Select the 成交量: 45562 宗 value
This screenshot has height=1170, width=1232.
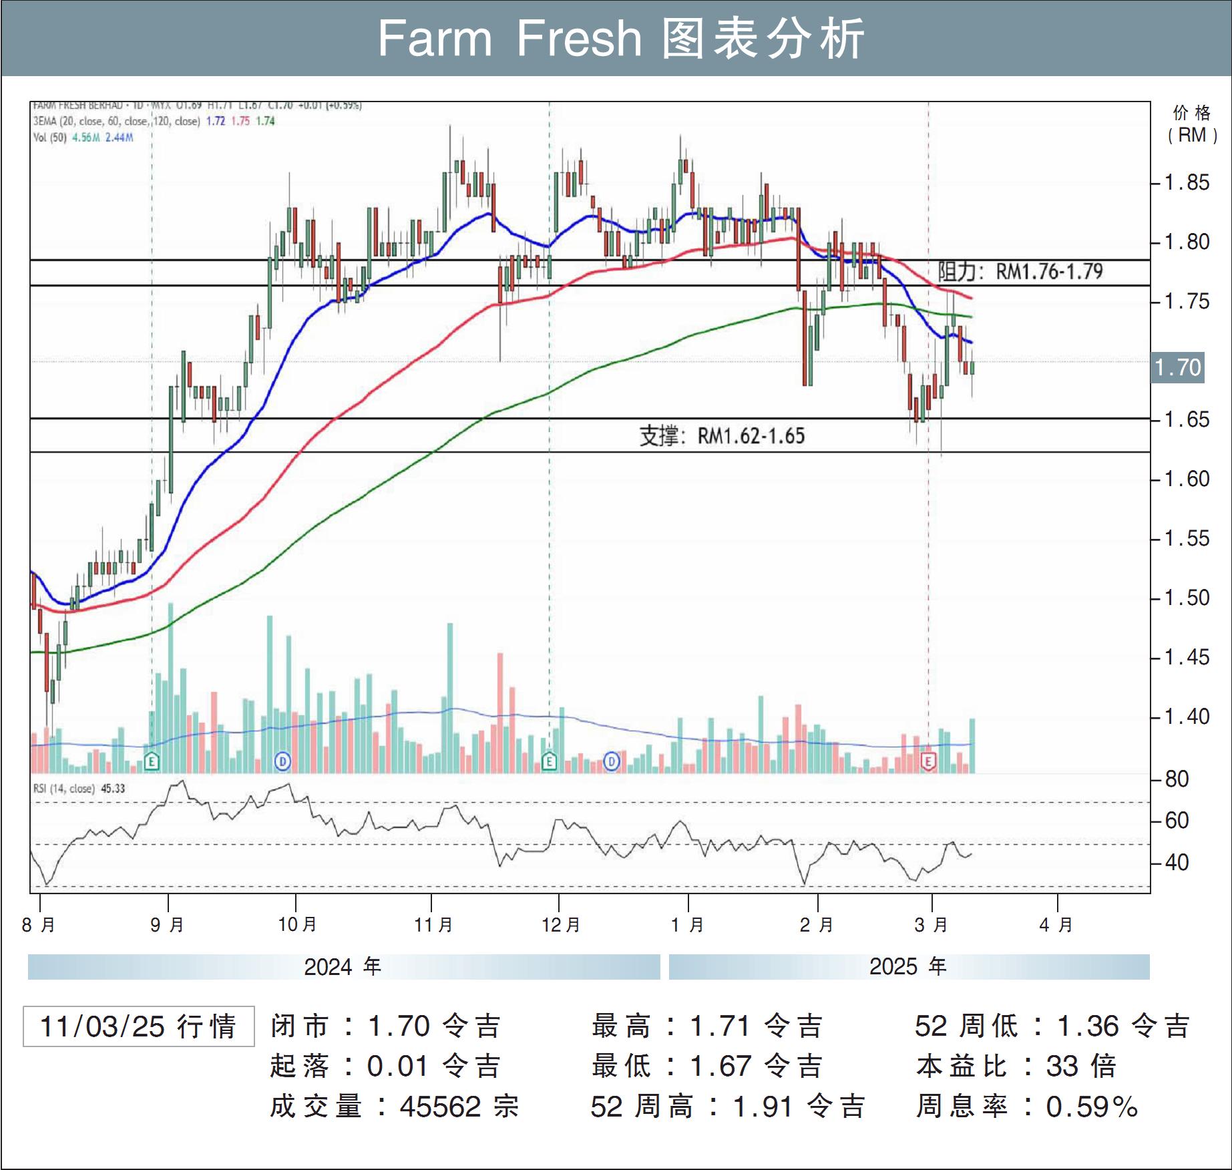395,1107
